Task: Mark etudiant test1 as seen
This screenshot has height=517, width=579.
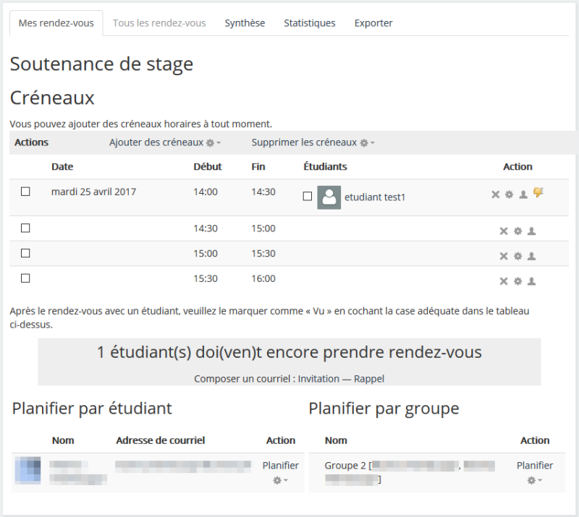Action: coord(308,197)
